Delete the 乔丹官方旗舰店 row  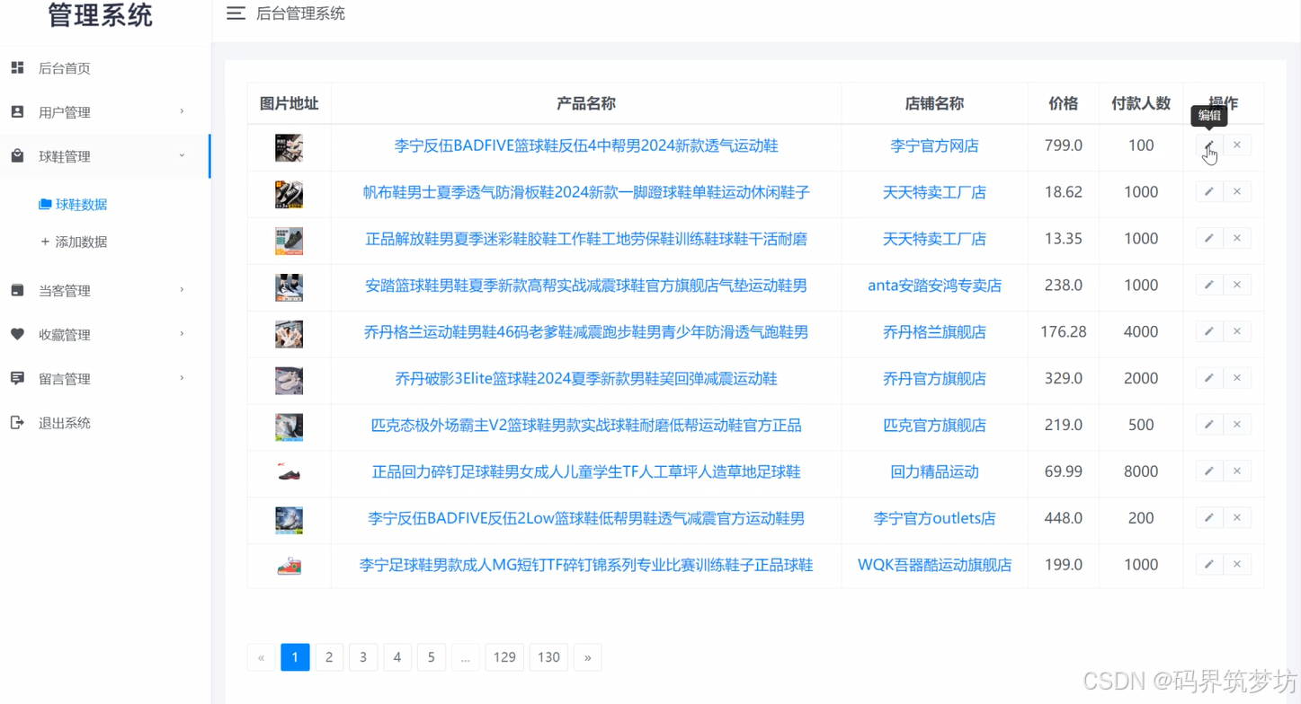[x=1237, y=379]
